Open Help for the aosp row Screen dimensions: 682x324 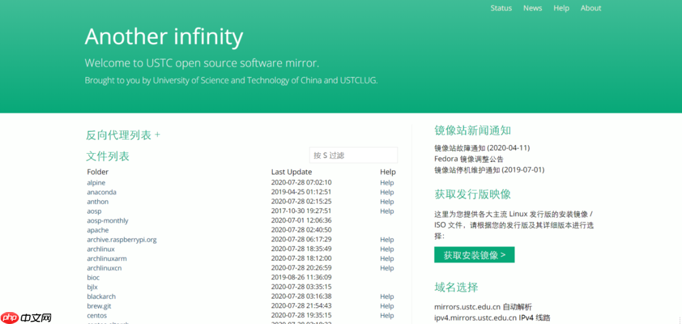pos(386,211)
